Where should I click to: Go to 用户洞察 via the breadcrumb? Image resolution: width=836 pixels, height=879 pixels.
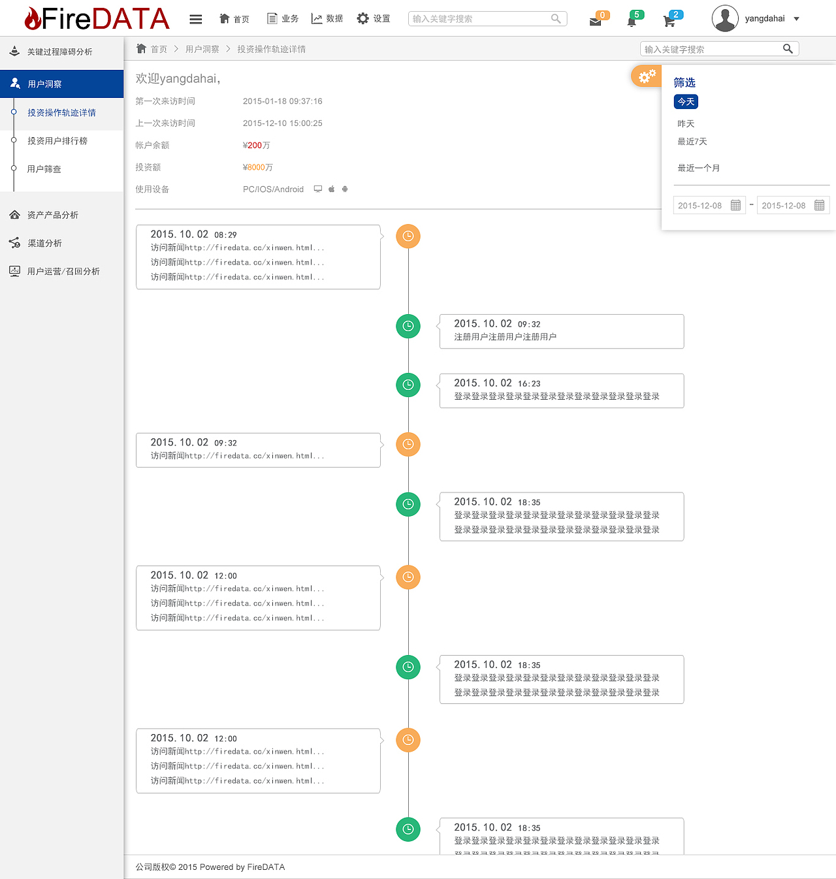tap(202, 49)
